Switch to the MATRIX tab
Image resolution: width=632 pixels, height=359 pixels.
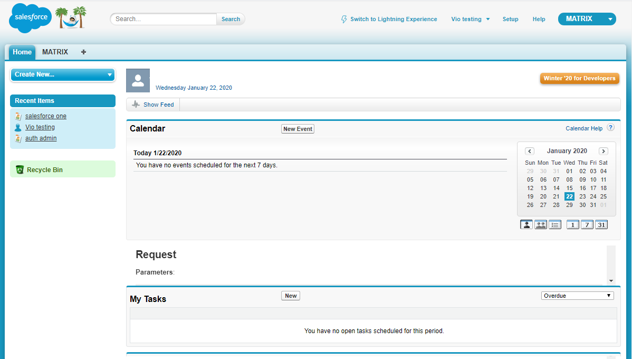[55, 52]
